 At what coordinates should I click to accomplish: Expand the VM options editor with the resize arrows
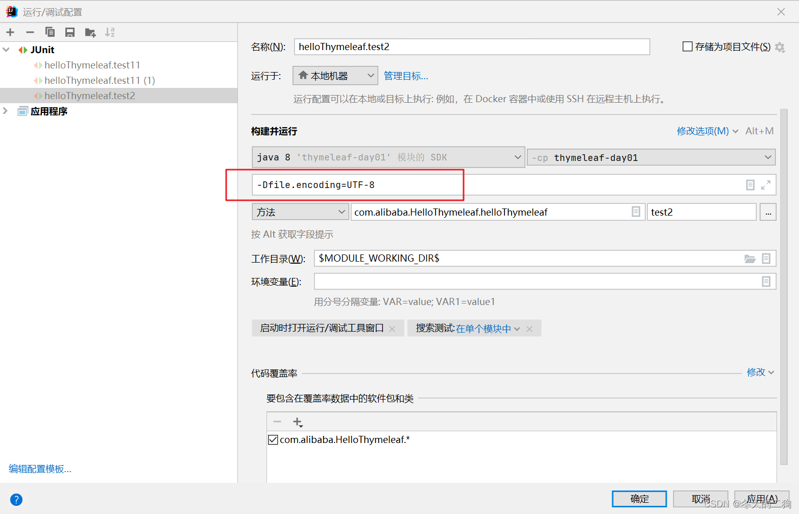coord(765,184)
